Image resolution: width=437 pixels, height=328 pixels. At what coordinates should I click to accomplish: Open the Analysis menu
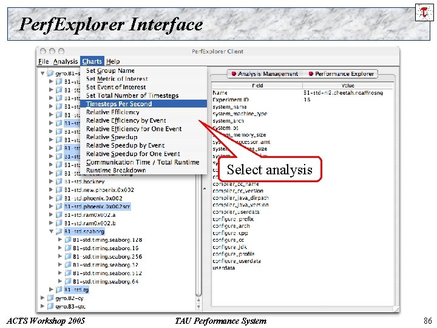pos(66,61)
